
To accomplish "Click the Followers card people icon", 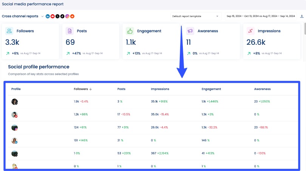I will click(9, 31).
